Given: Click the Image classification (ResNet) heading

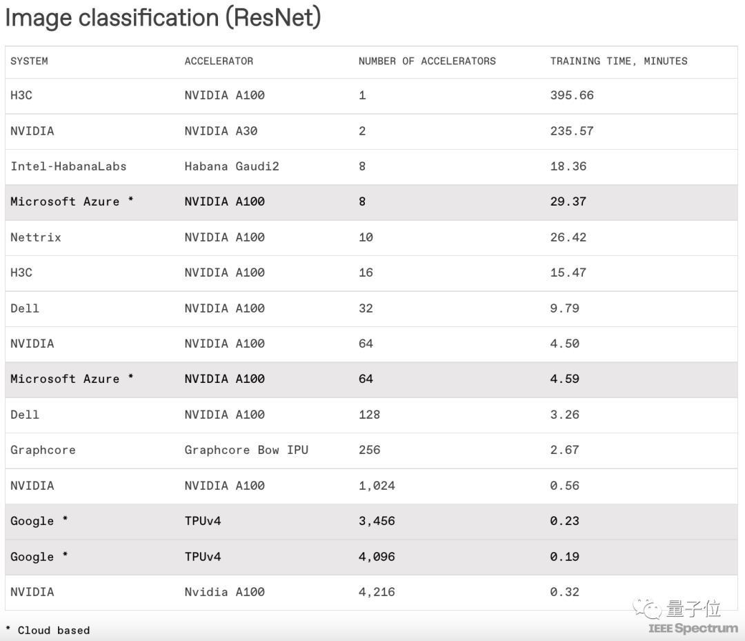Looking at the screenshot, I should [x=163, y=18].
